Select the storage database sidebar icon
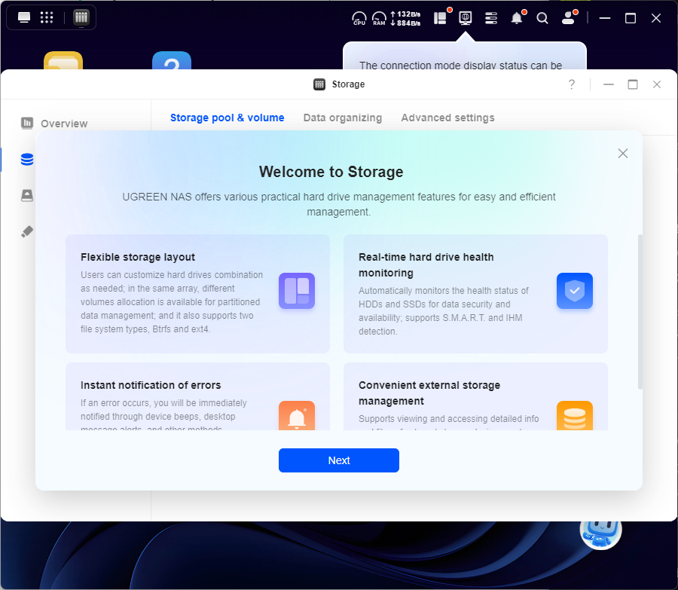Image resolution: width=678 pixels, height=590 pixels. [x=27, y=160]
